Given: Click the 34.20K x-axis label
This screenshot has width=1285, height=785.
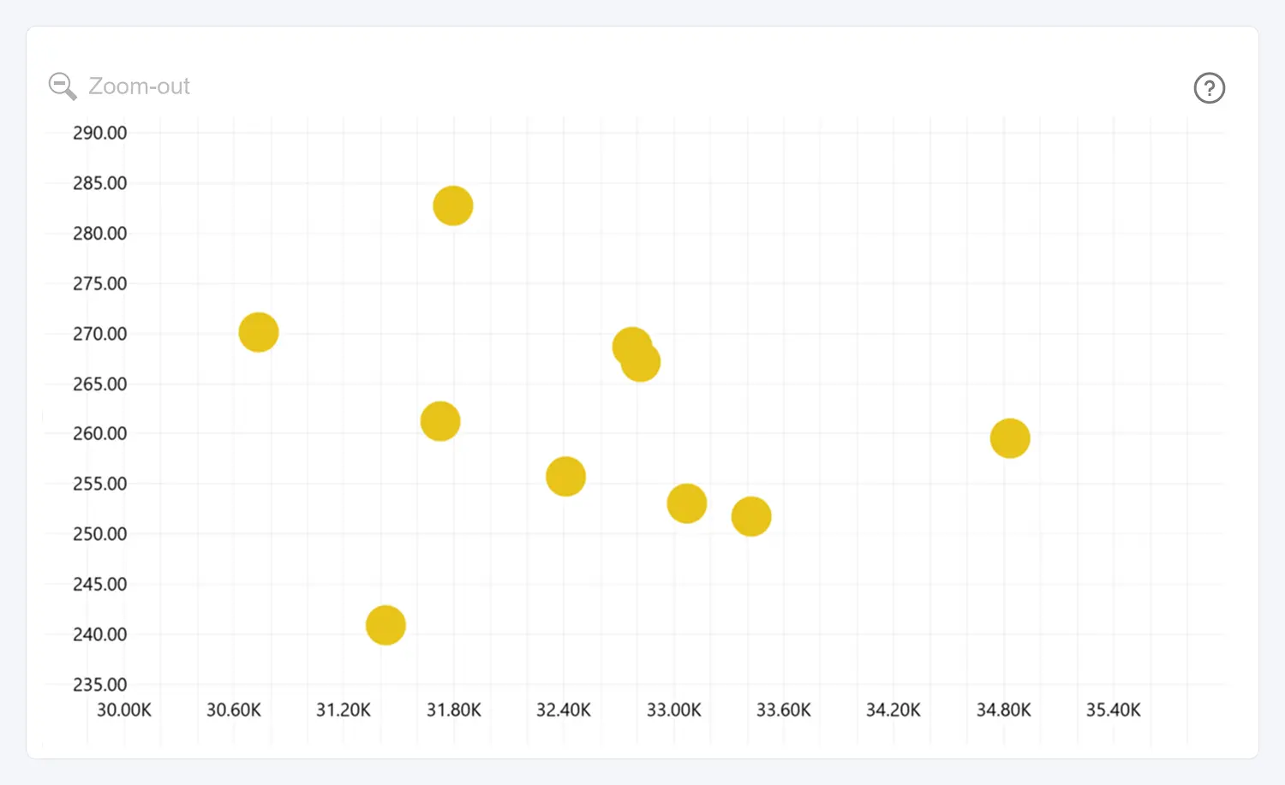Looking at the screenshot, I should (893, 710).
